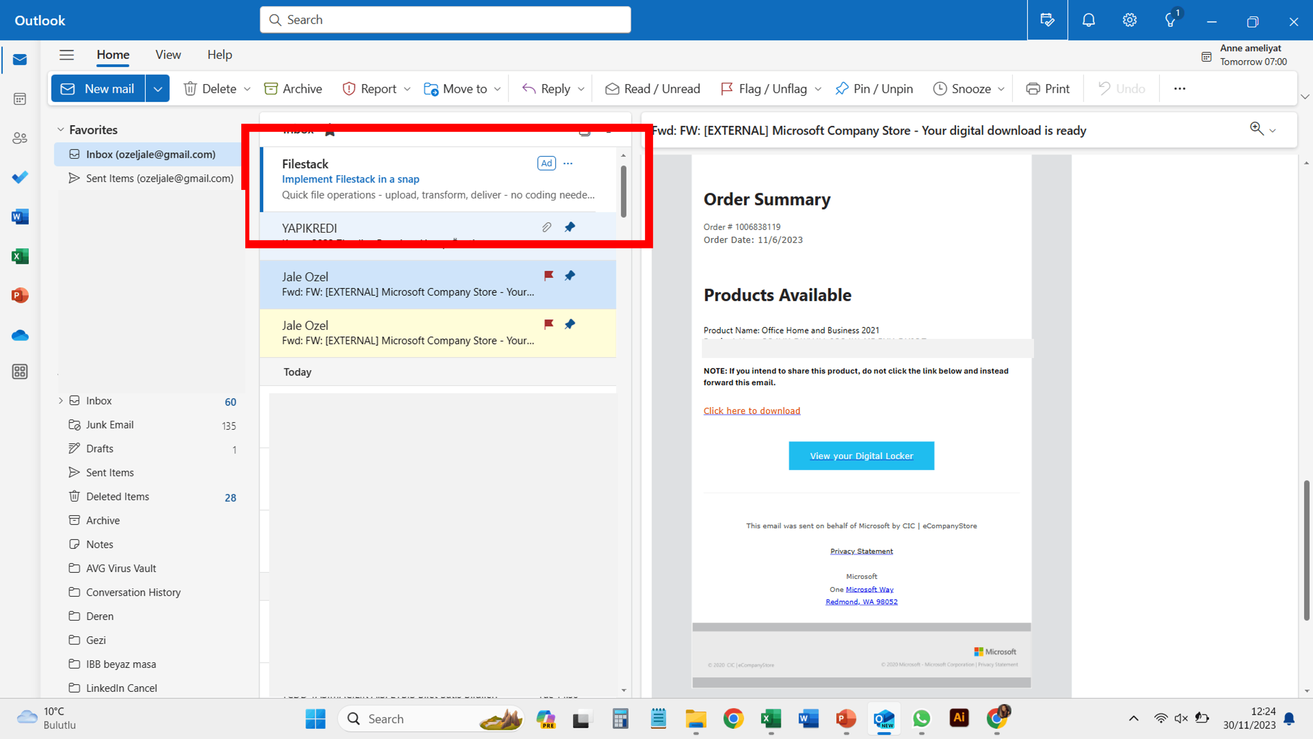Click the 'Click here to download' link
The image size is (1313, 739).
tap(751, 411)
